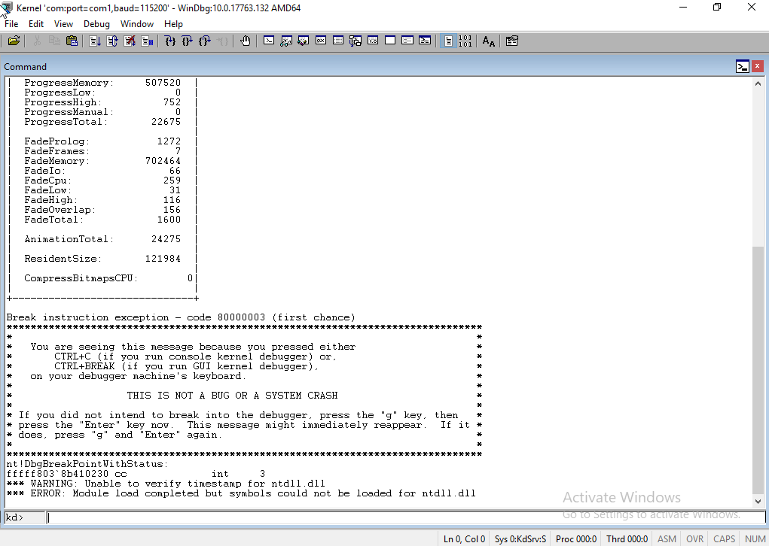Open the Window menu
769x546 pixels.
point(137,24)
